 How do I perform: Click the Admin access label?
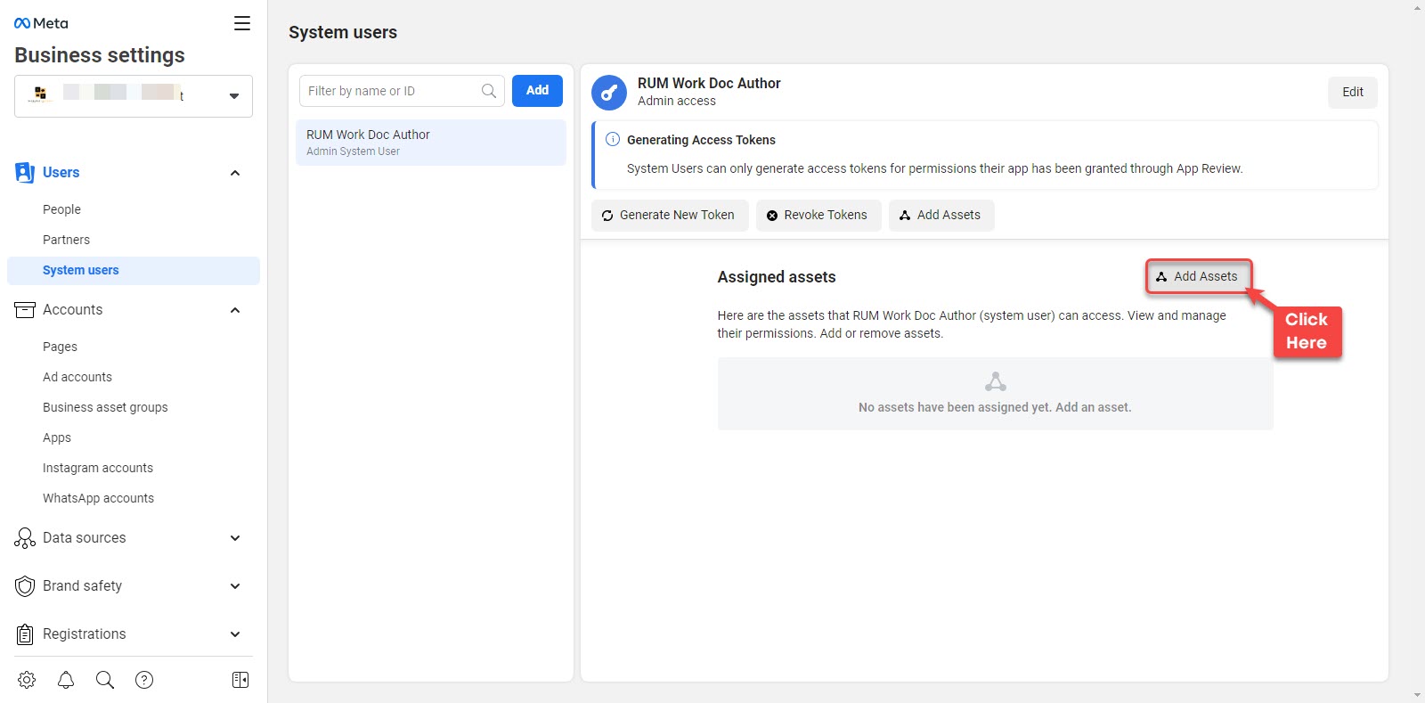pos(677,101)
